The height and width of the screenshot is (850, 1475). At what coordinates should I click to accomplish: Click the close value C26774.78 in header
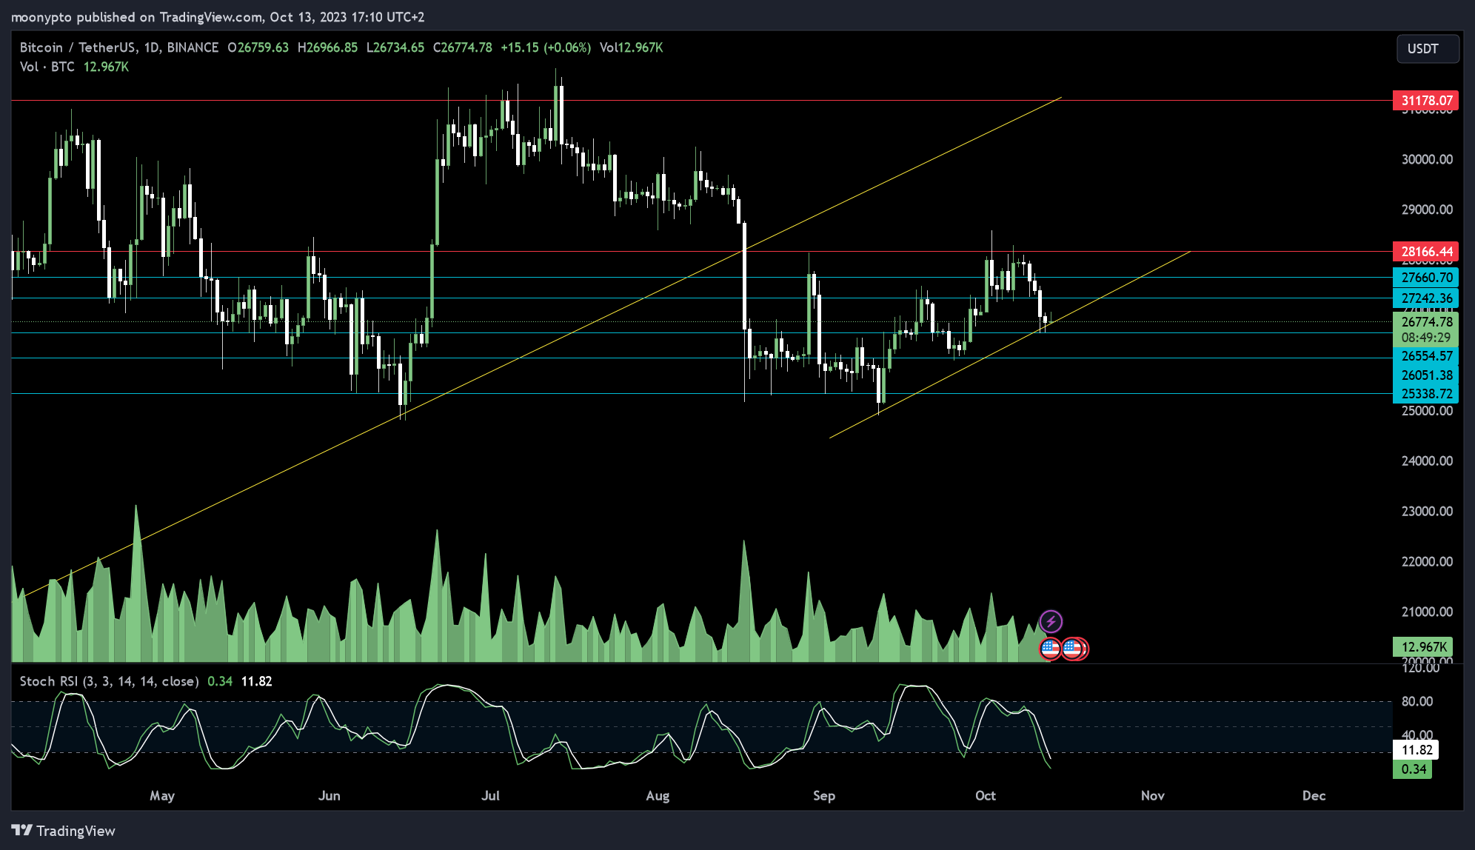click(x=463, y=47)
